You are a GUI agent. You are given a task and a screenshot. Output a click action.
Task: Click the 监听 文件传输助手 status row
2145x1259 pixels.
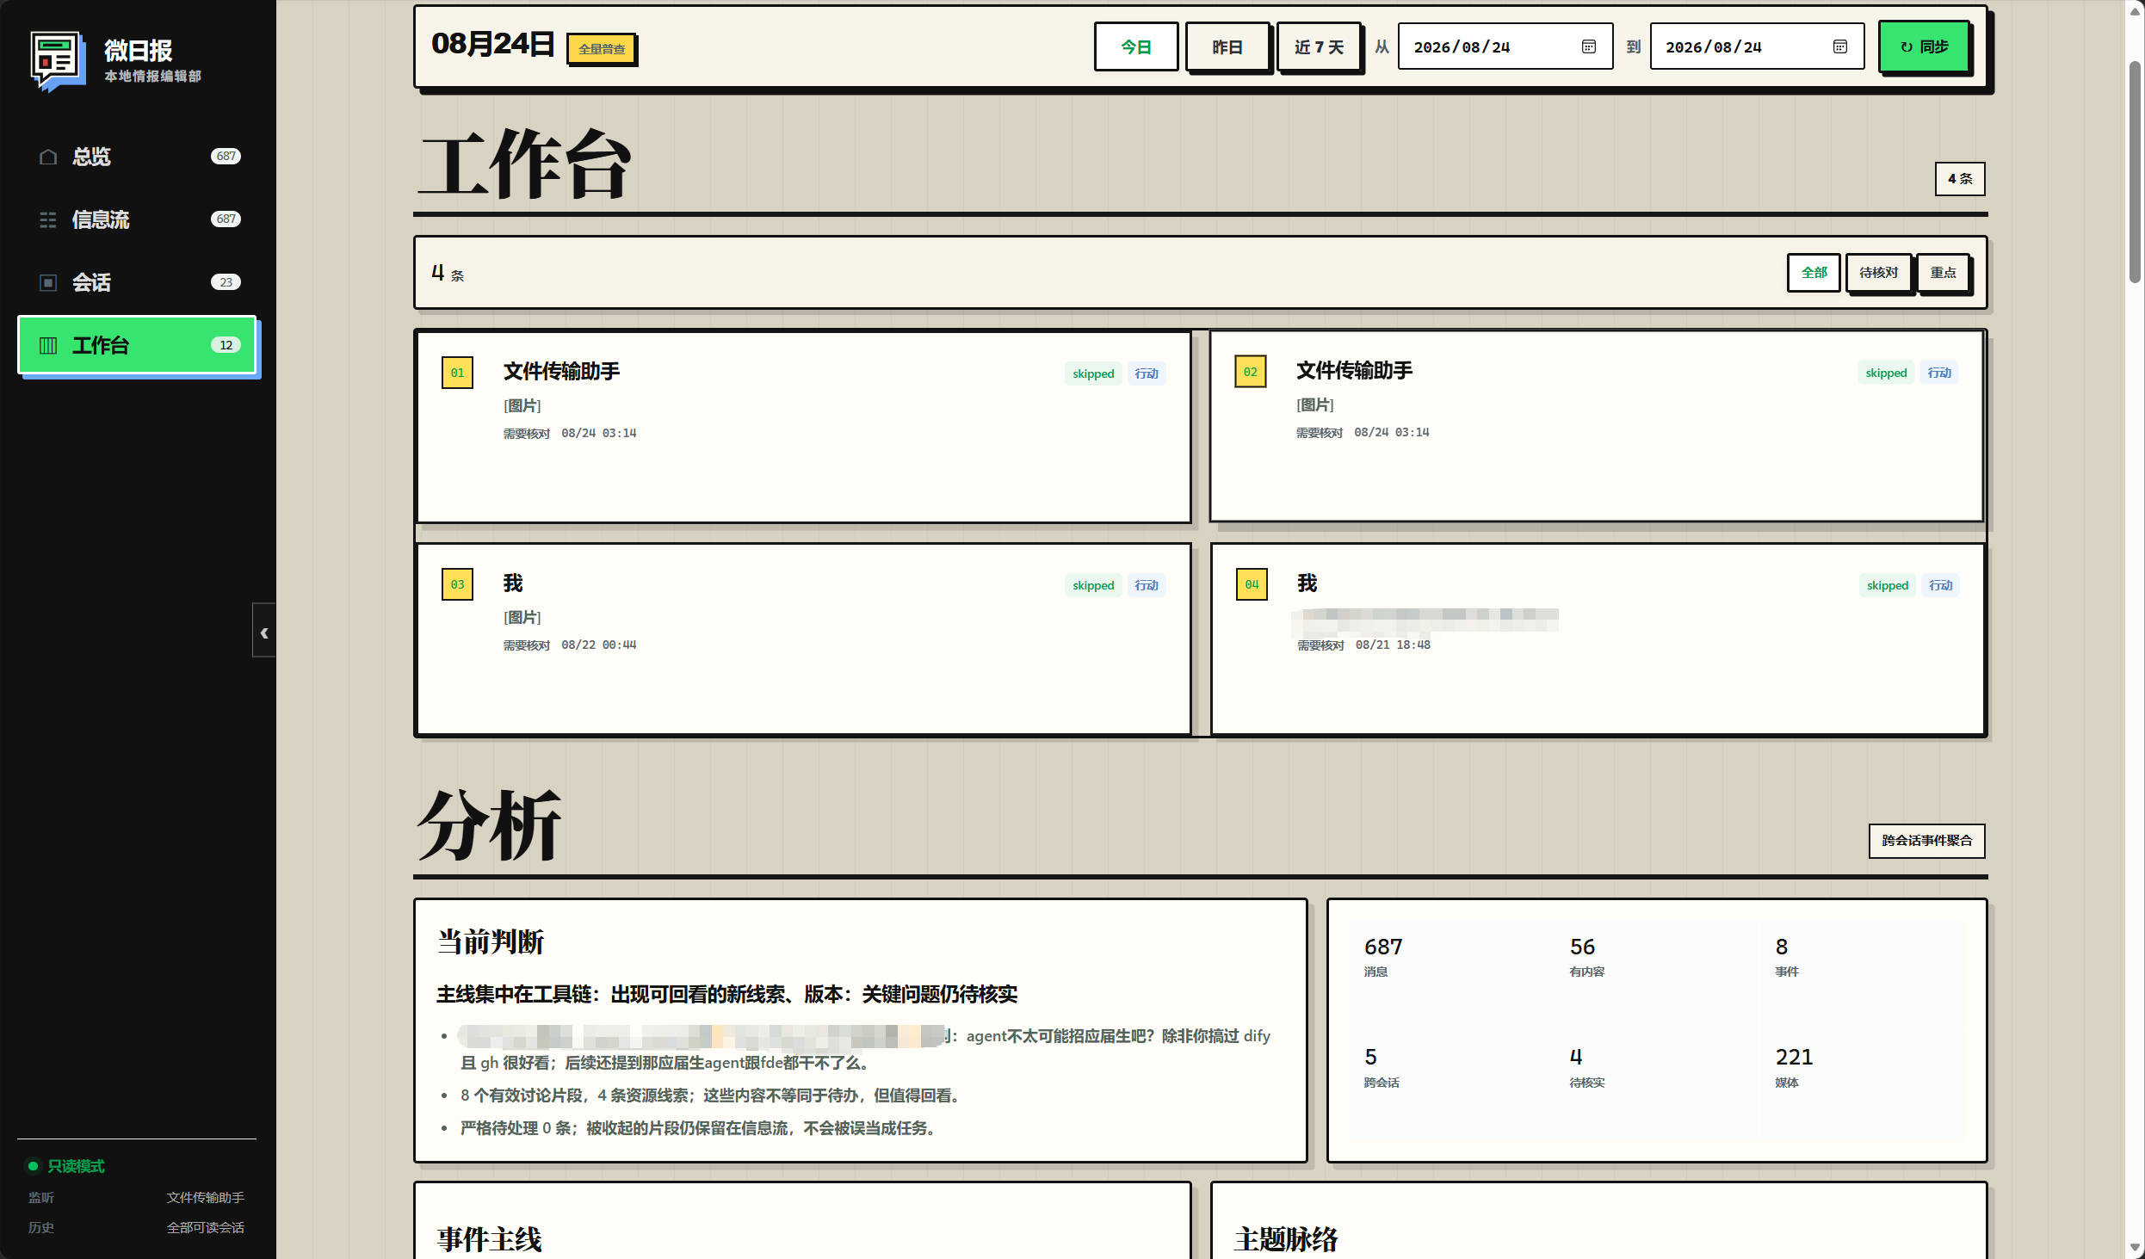[136, 1198]
